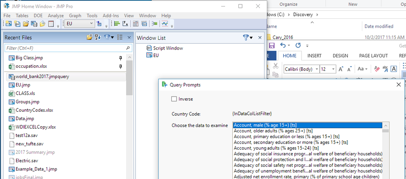Click Date modified column header in Explorer
Image resolution: width=406 pixels, height=179 pixels.
[379, 26]
